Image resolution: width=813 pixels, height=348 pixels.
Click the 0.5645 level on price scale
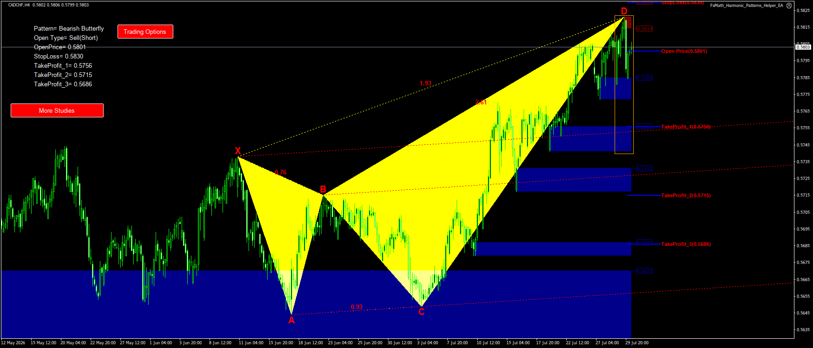click(804, 313)
